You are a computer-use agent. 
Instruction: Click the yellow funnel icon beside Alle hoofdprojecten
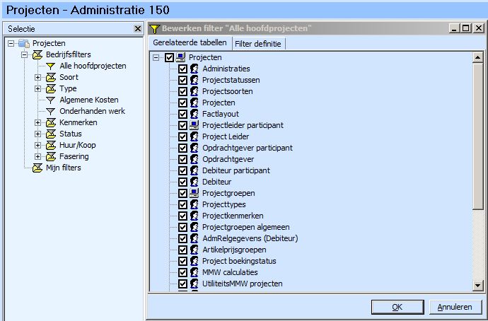(x=50, y=66)
